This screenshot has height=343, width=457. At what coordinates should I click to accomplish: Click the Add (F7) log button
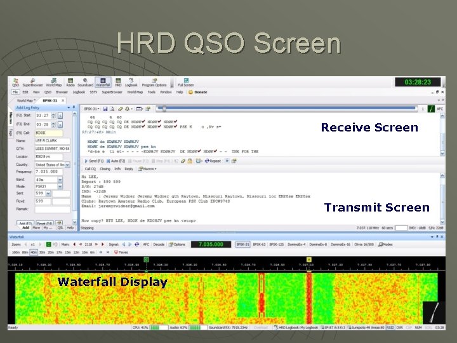pyautogui.click(x=25, y=223)
